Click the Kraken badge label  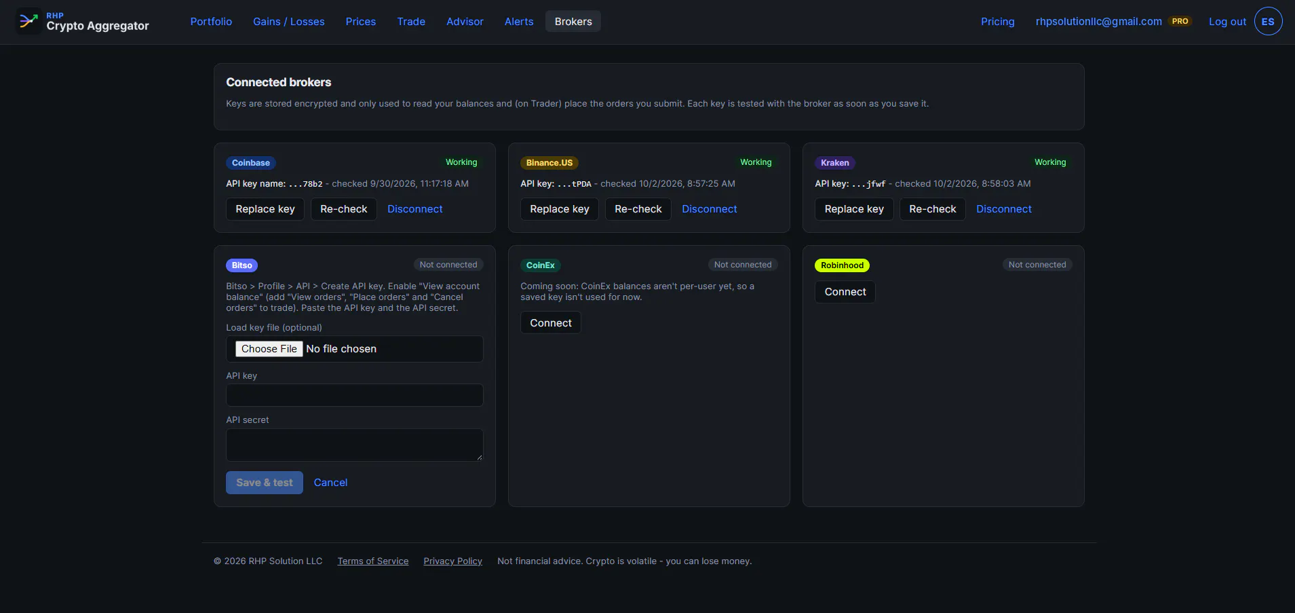click(x=835, y=163)
